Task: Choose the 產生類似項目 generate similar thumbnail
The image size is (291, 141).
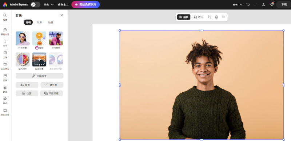Action: click(56, 59)
